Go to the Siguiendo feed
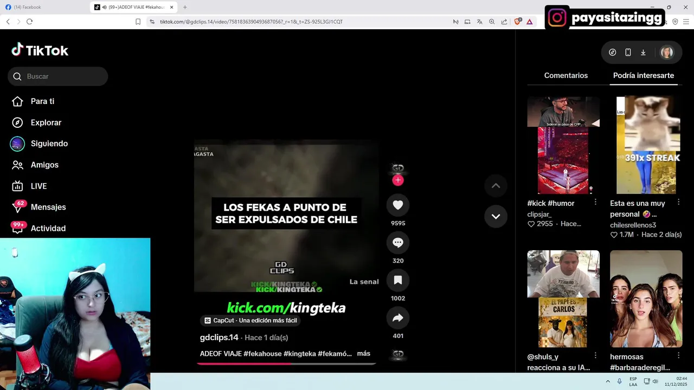Image resolution: width=694 pixels, height=390 pixels. pyautogui.click(x=40, y=144)
